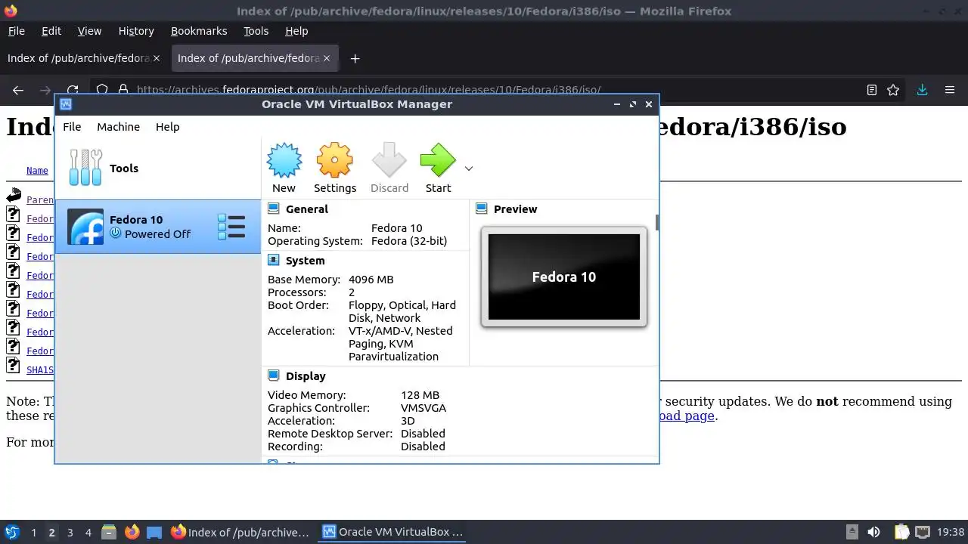968x544 pixels.
Task: Open the VirtualBox Machine menu
Action: (x=118, y=127)
